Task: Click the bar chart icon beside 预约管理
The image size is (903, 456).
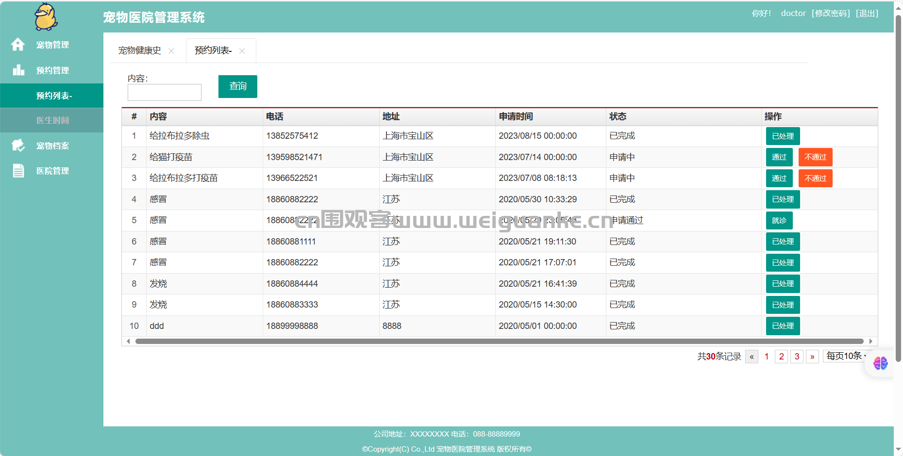Action: click(x=18, y=70)
